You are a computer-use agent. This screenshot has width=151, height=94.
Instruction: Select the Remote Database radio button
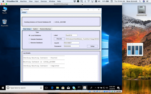(29, 43)
